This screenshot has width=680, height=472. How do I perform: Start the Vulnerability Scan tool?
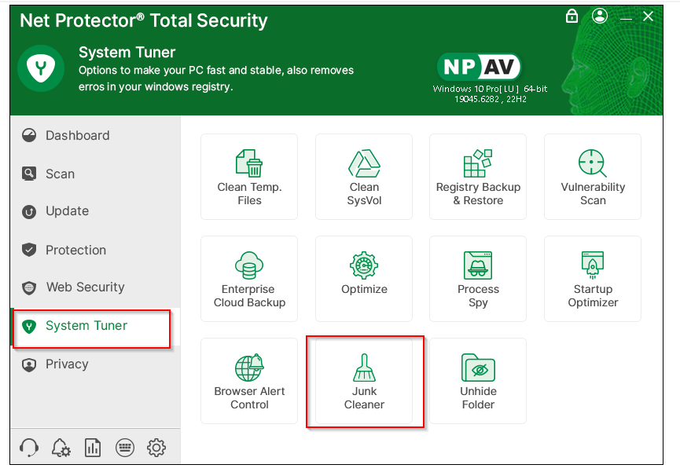[x=593, y=177]
